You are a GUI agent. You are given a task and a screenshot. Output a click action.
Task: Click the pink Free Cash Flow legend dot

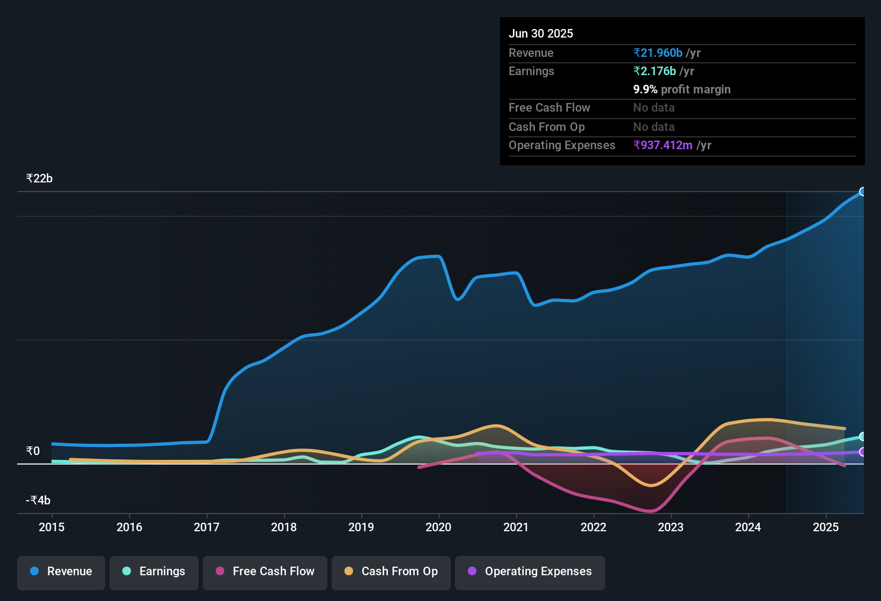[219, 571]
